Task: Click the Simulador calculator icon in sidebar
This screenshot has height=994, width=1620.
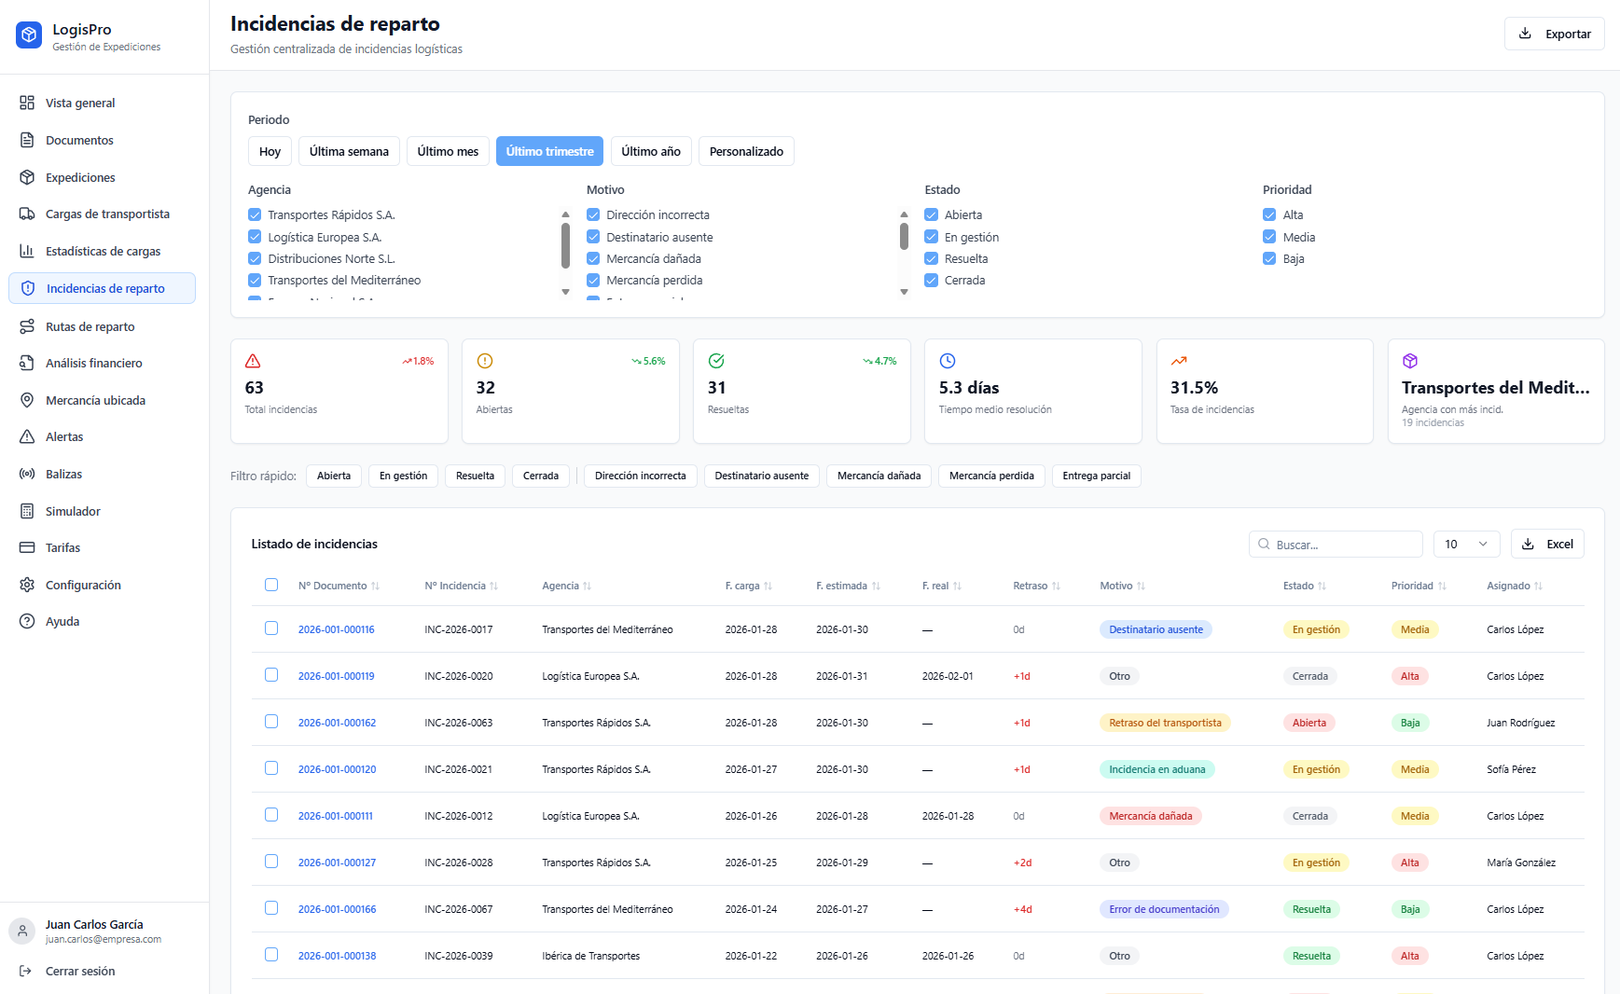Action: point(27,511)
